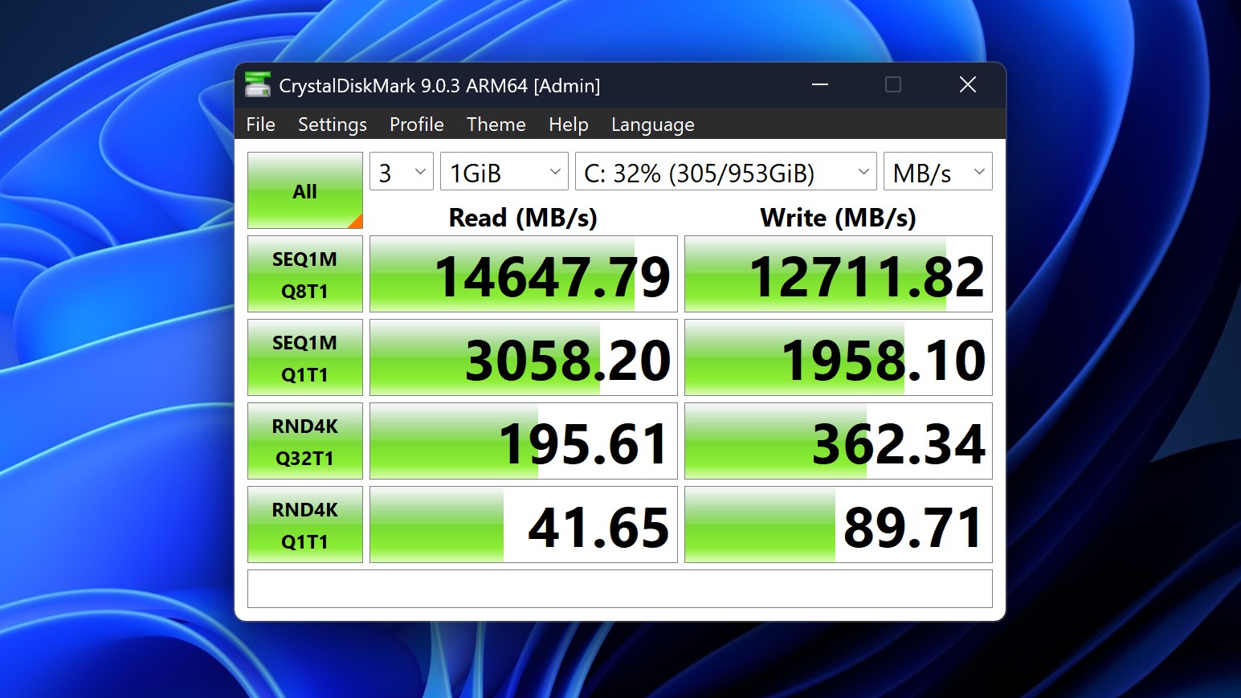Screen dimensions: 1241x698
Task: Change the MB/s unit dropdown
Action: [938, 171]
